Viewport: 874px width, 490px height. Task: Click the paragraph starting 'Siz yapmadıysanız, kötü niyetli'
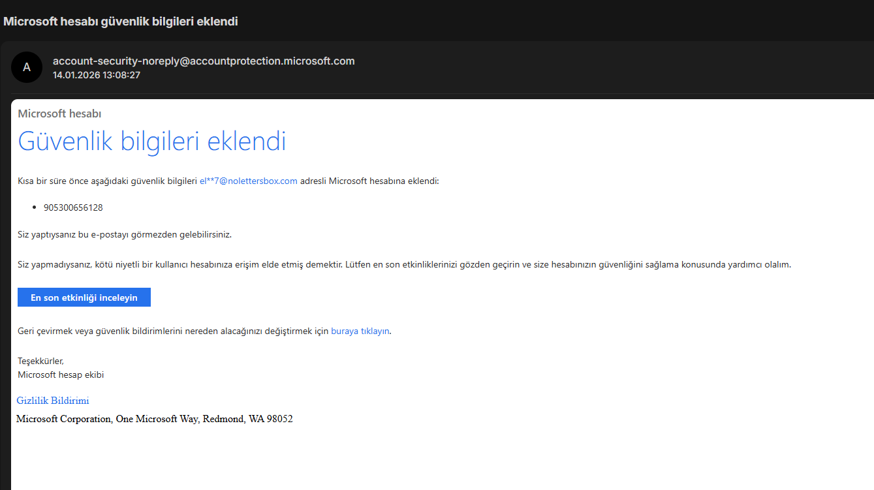coord(404,265)
